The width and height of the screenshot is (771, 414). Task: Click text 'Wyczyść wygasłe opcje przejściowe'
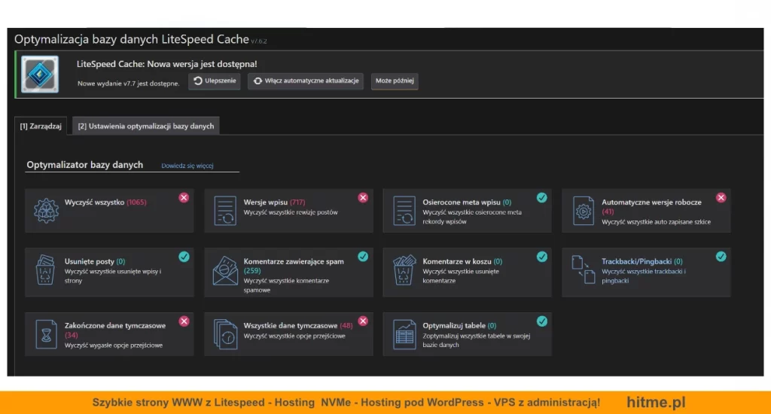click(x=114, y=346)
